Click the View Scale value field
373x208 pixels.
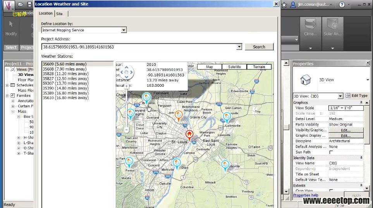[x=346, y=108]
